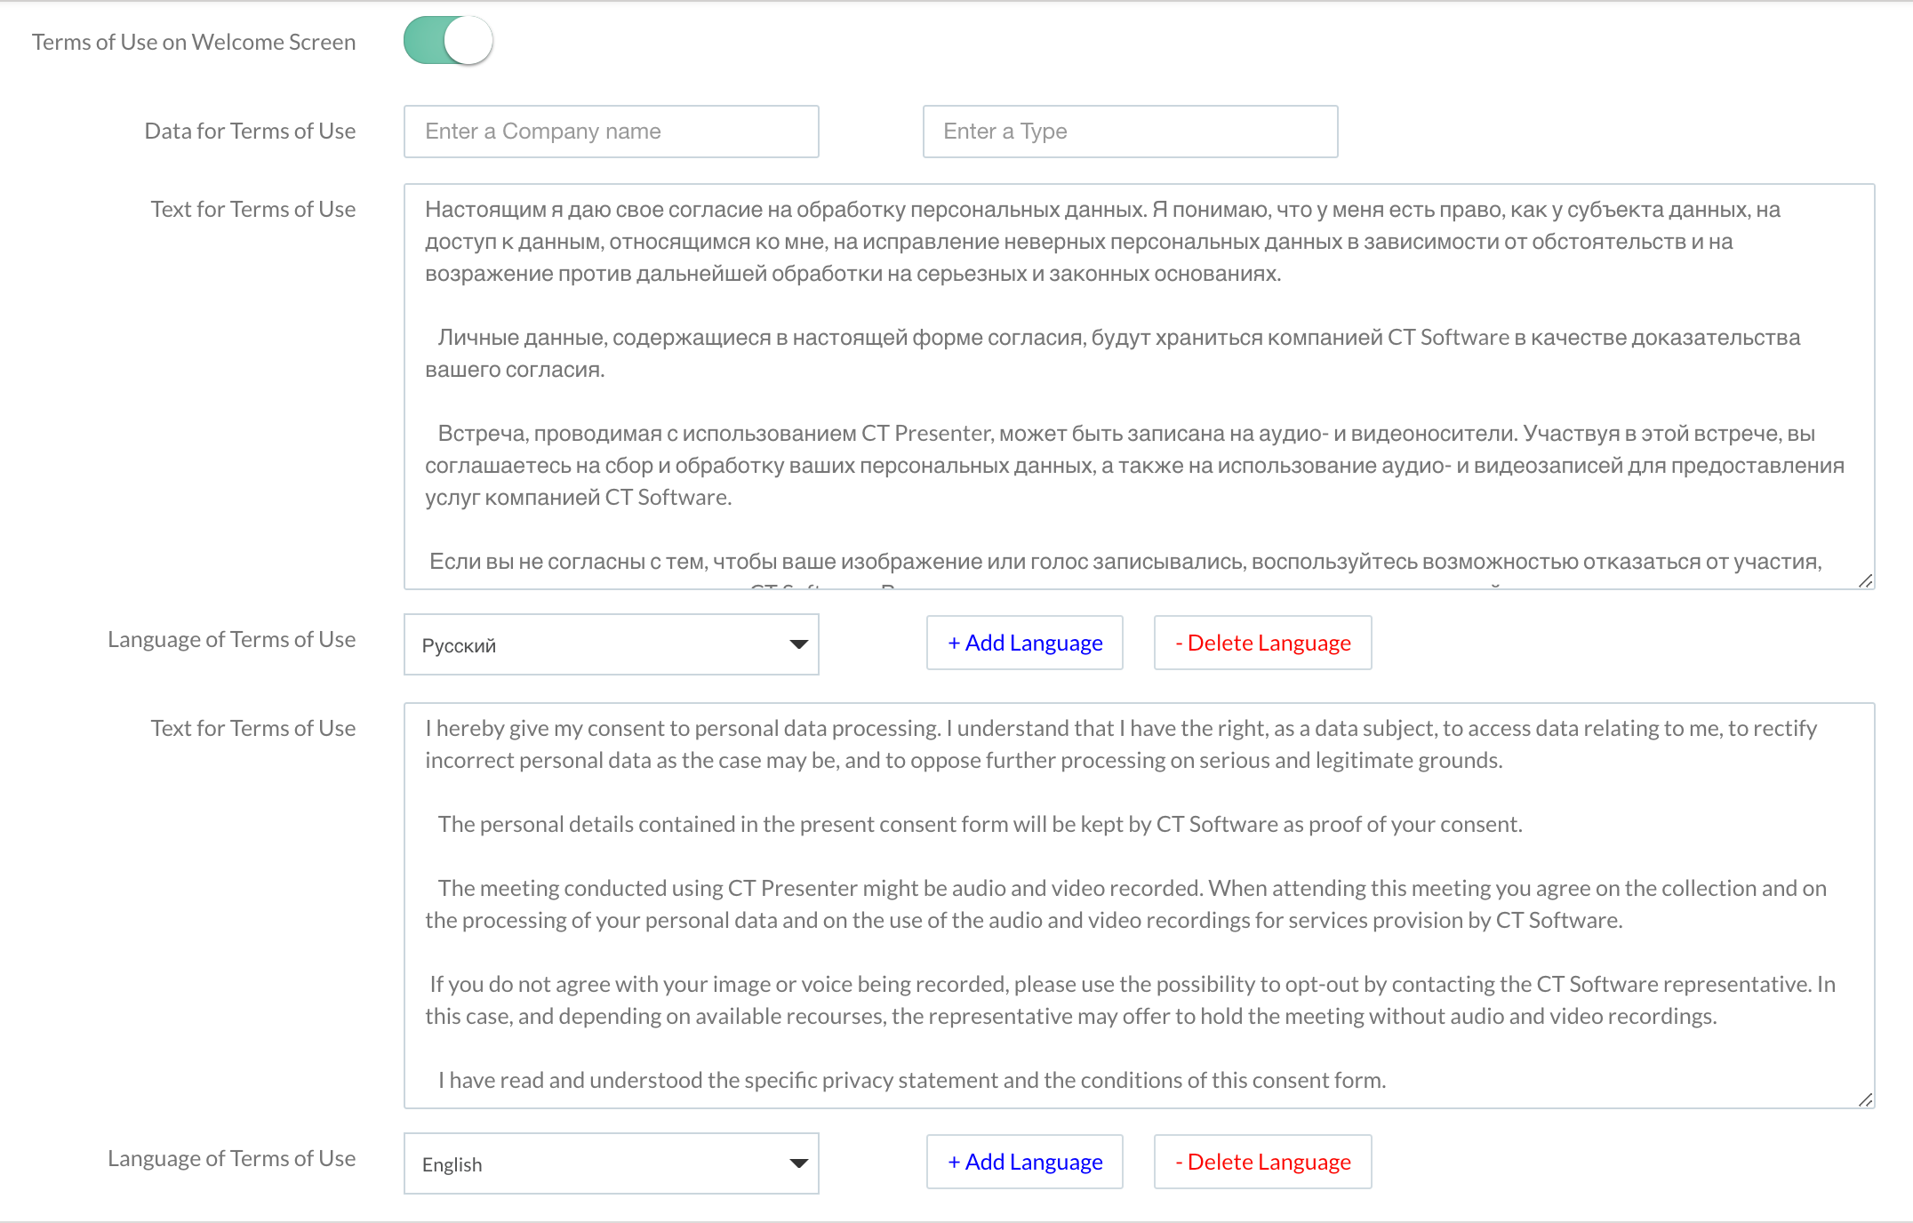Open the Русский language dropdown

611,644
